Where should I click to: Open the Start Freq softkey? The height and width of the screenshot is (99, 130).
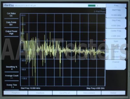[116, 13]
